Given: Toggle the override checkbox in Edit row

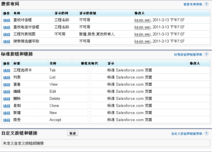Looking at the screenshot, I should (89, 92).
